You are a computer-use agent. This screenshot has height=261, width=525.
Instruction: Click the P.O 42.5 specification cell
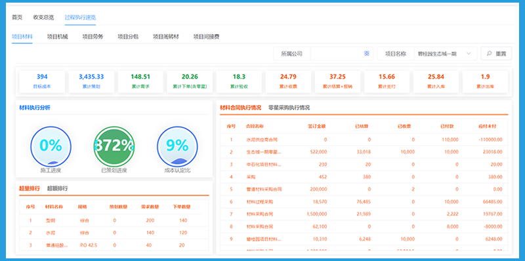[x=88, y=245]
